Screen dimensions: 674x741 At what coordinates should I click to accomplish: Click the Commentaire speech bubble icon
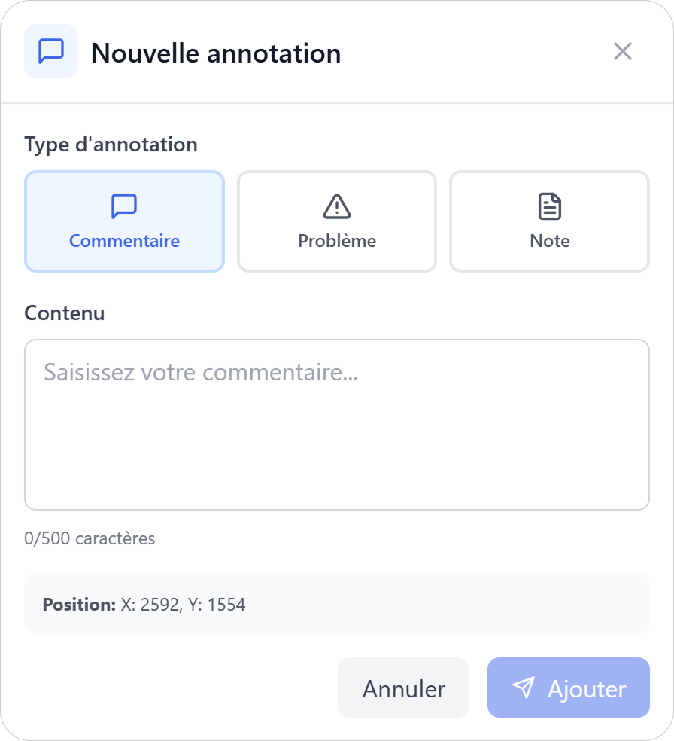click(x=124, y=206)
